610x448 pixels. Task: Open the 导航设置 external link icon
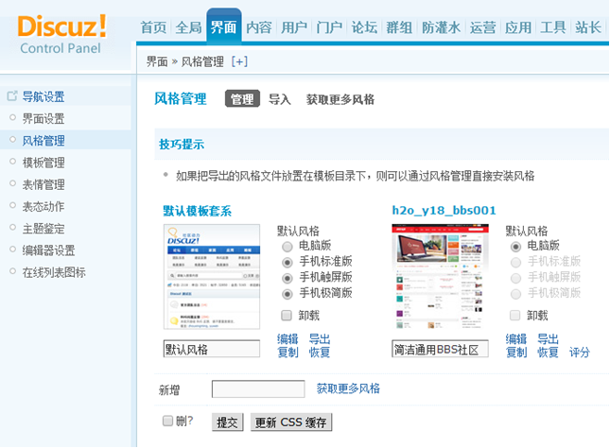coord(12,95)
